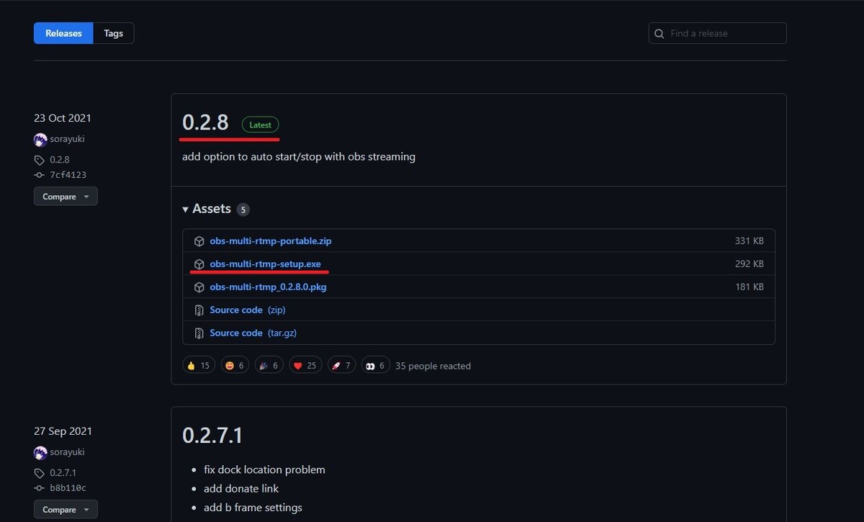Click the 181 KB file size
864x522 pixels.
coord(750,287)
